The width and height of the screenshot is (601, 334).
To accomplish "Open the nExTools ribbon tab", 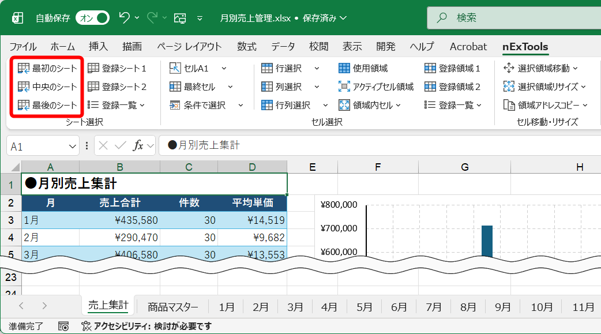I will tap(525, 47).
